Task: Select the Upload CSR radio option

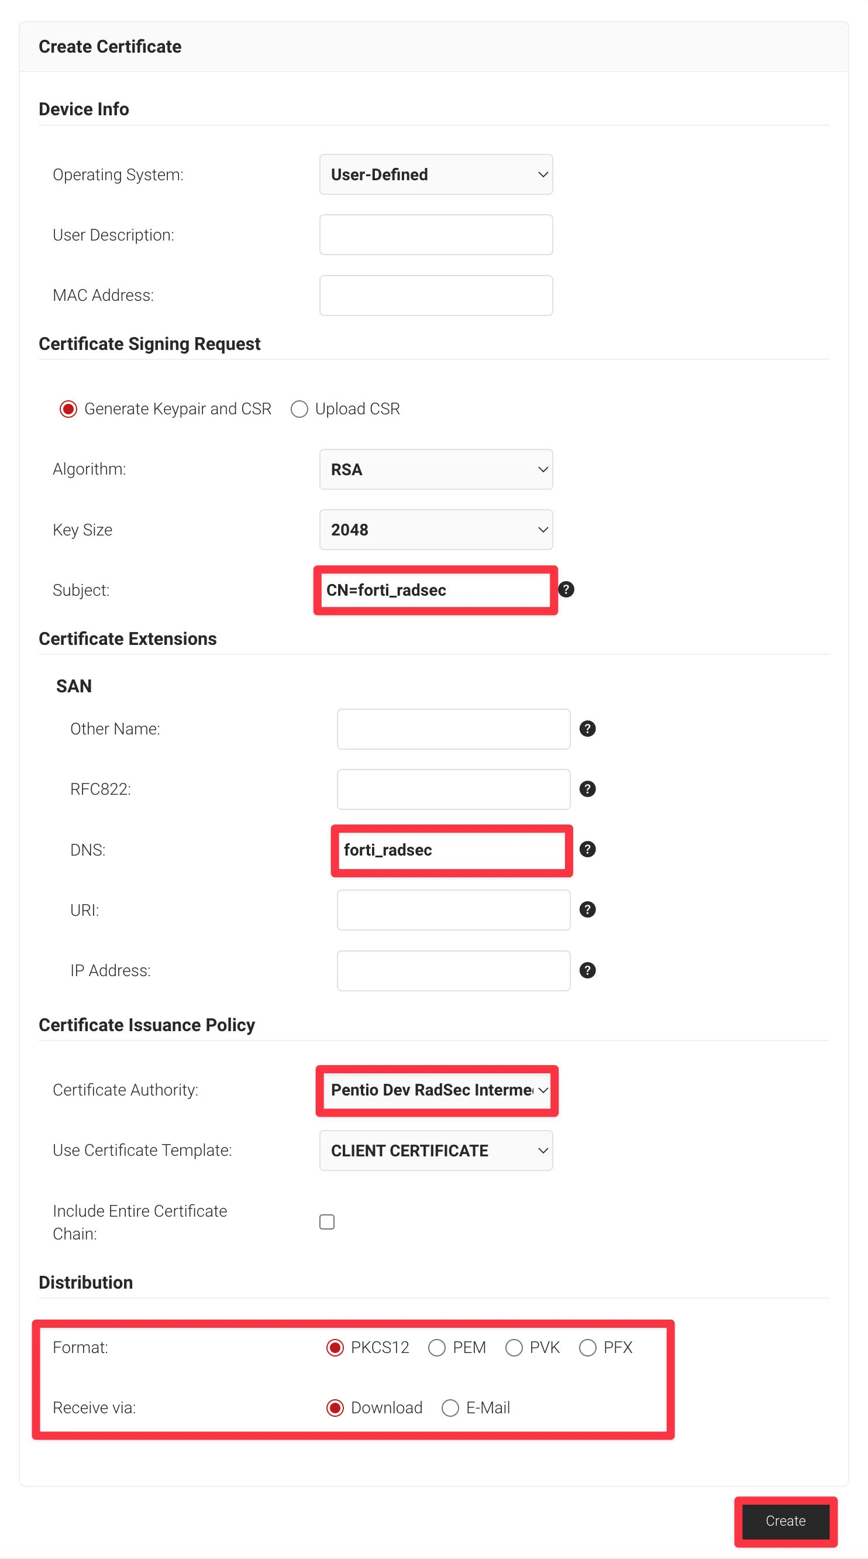Action: tap(299, 409)
